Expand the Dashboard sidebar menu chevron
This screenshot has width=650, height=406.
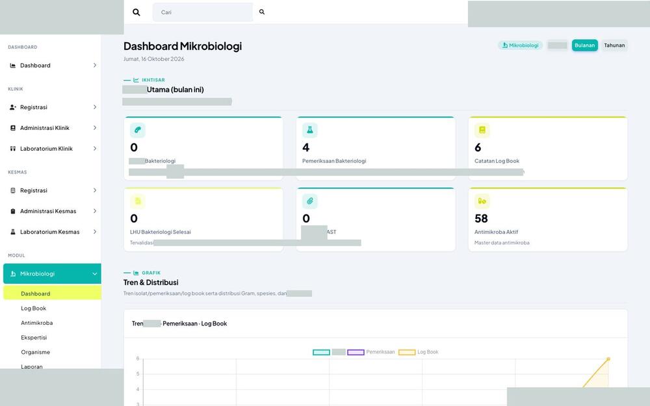(x=95, y=66)
